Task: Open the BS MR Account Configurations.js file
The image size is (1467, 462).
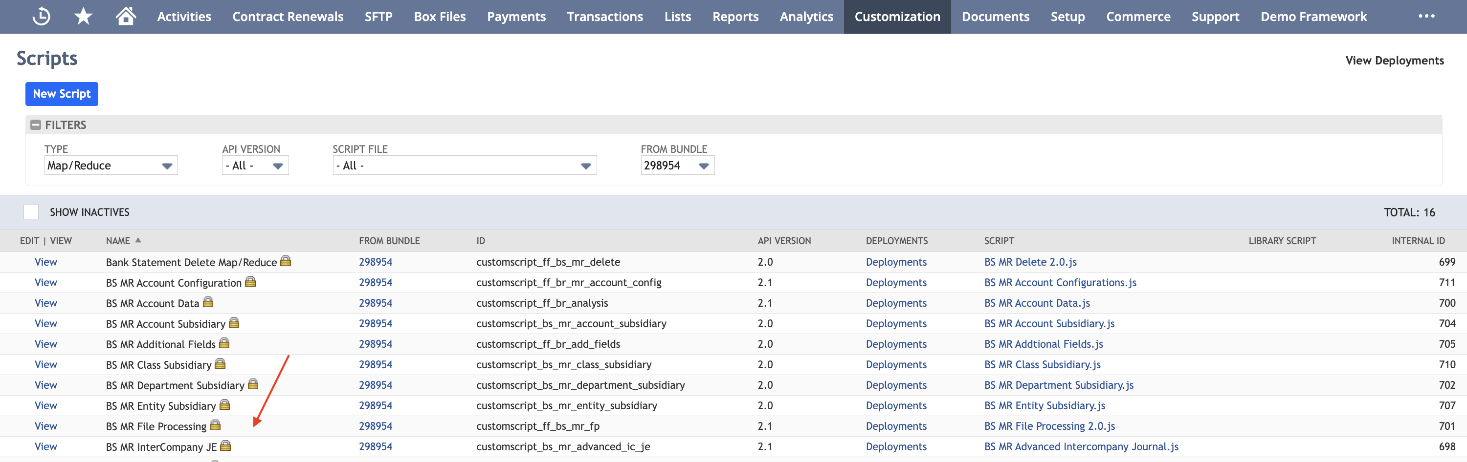Action: coord(1060,282)
